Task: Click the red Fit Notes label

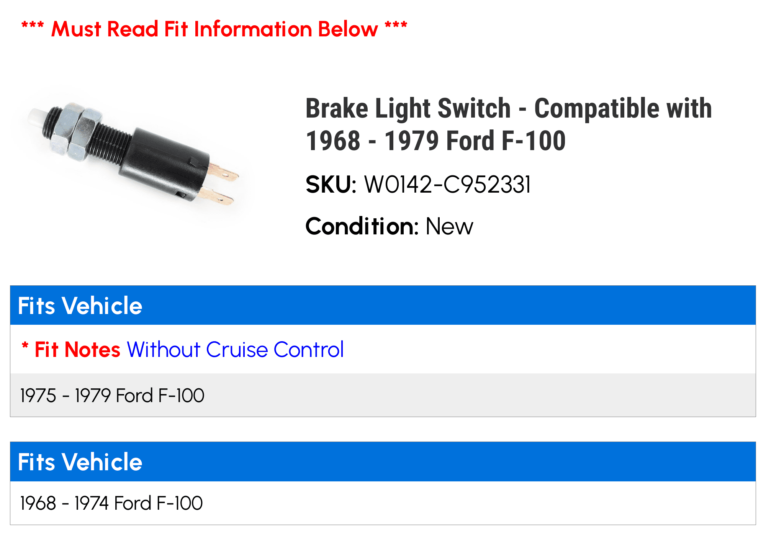Action: [x=77, y=350]
